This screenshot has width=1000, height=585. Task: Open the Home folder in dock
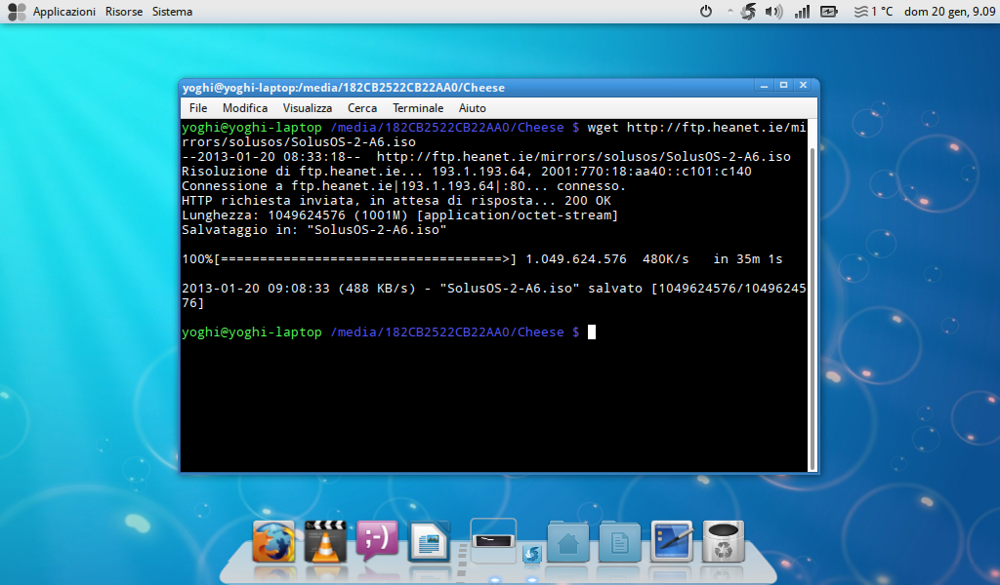568,542
